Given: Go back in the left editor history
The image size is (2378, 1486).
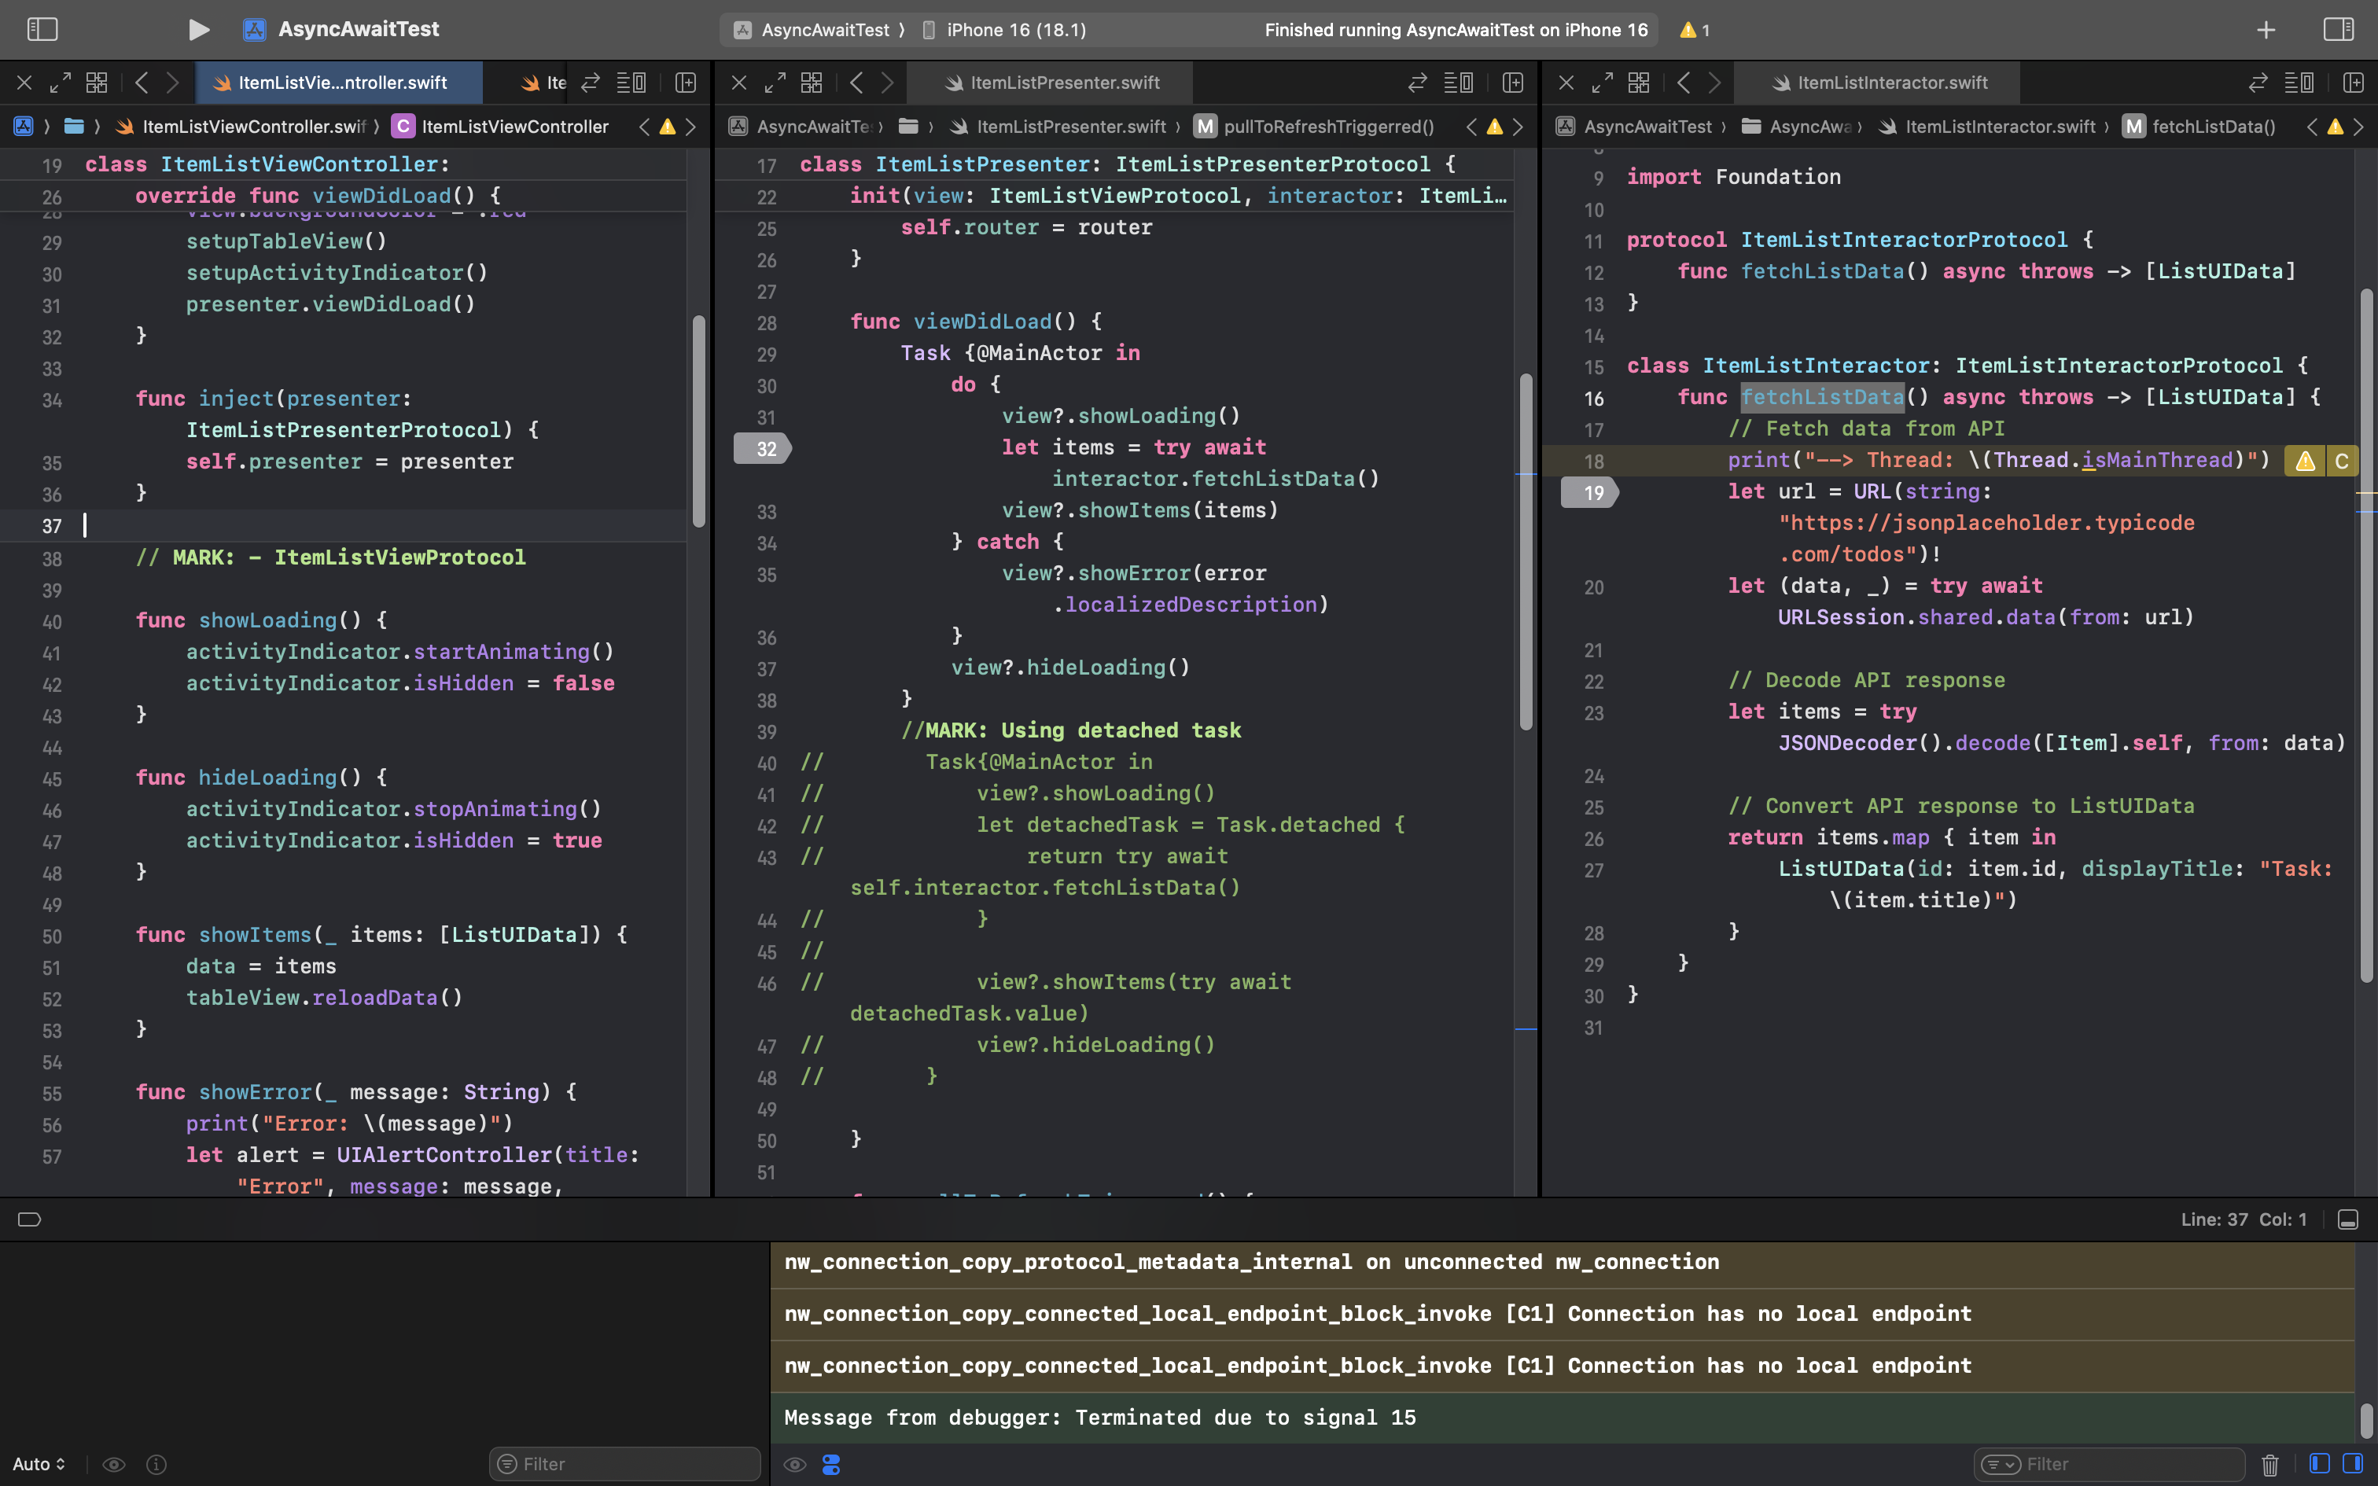Looking at the screenshot, I should tap(142, 83).
